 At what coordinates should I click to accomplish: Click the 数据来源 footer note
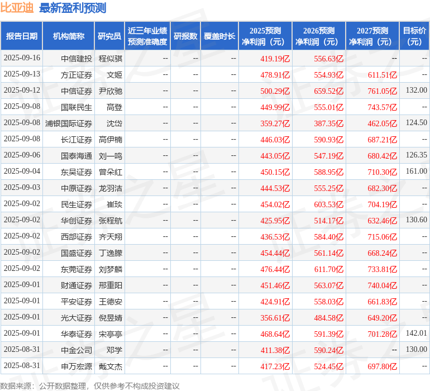[90, 386]
